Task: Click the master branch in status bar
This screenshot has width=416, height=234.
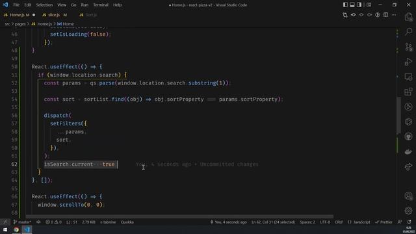Action: 22,222
